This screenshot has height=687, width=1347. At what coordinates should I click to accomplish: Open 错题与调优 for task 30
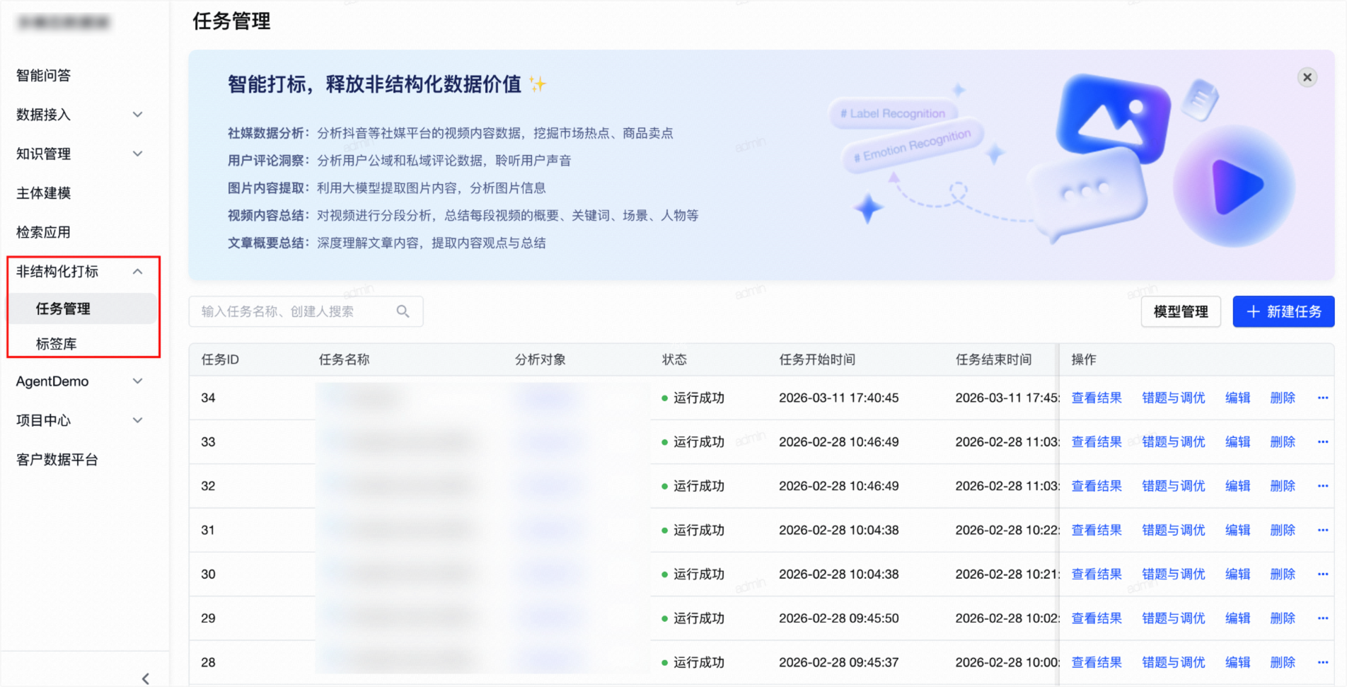[x=1174, y=574]
